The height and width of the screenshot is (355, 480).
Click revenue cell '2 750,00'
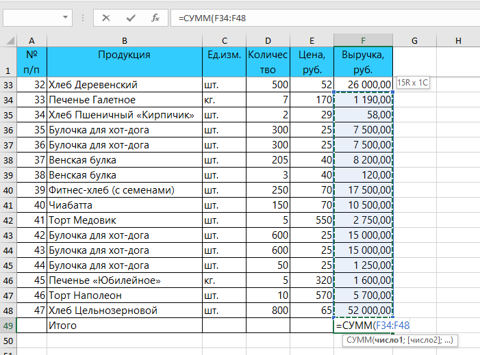[x=363, y=220]
